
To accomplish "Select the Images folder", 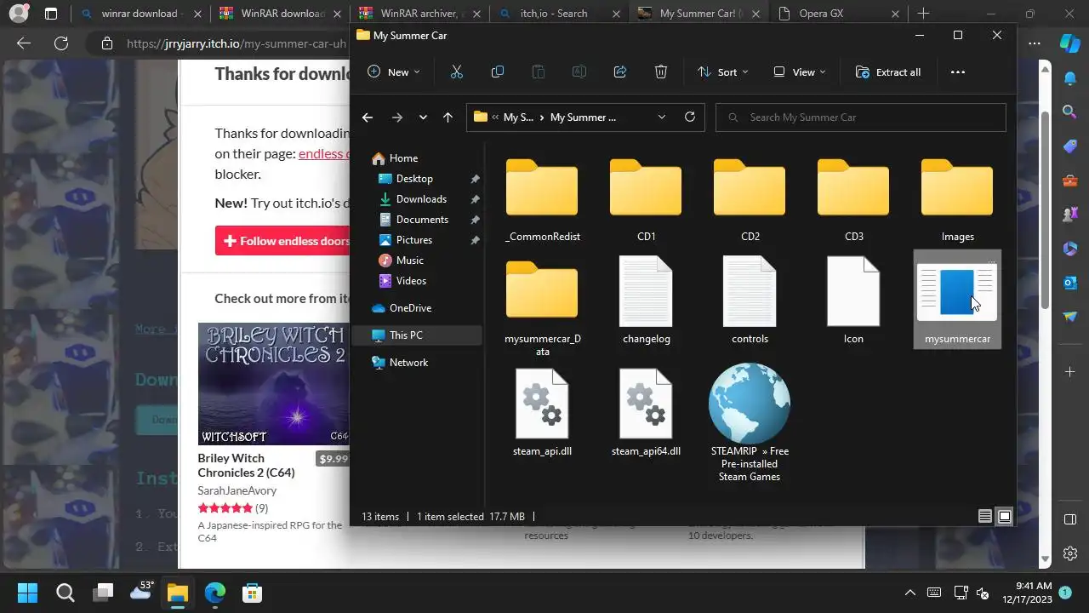I will 957,200.
